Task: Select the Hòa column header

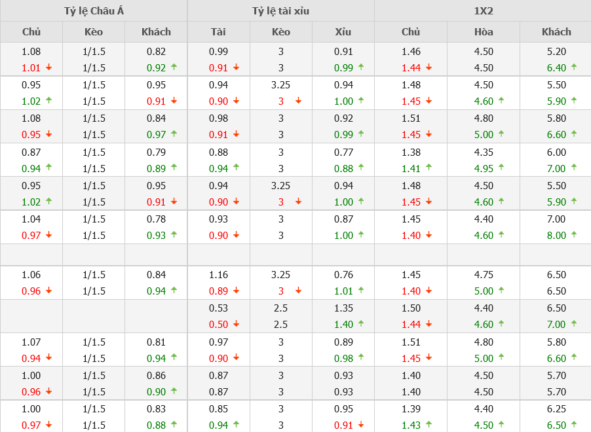Action: [484, 31]
